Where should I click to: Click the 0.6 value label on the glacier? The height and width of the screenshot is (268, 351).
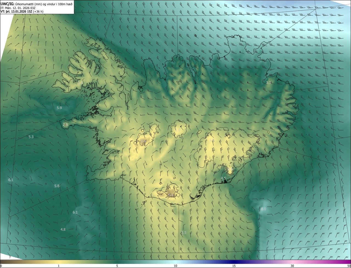(143, 141)
